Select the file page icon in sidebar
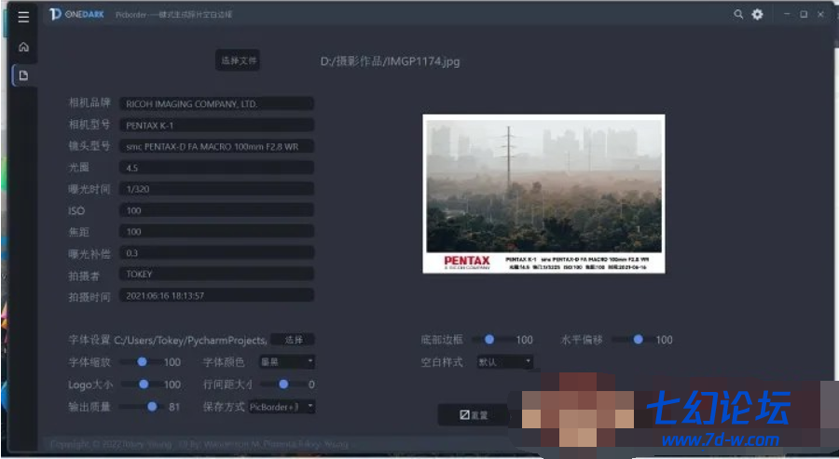839x459 pixels. tap(23, 75)
